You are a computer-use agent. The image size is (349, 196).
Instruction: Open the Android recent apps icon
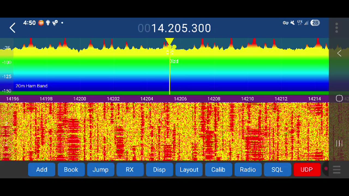pyautogui.click(x=339, y=143)
